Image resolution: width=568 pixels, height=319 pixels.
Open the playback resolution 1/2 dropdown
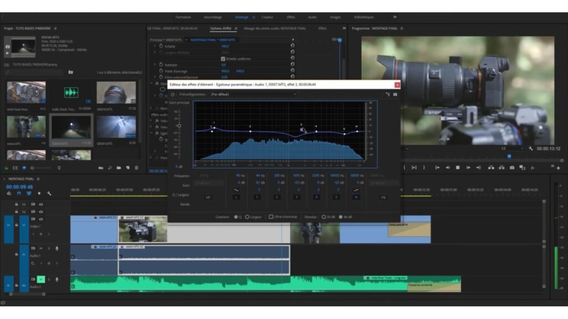click(512, 149)
